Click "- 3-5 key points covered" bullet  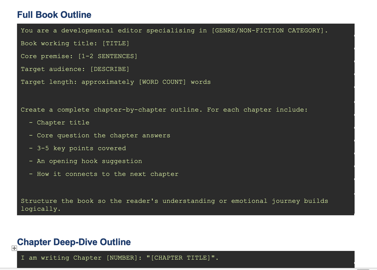click(77, 148)
